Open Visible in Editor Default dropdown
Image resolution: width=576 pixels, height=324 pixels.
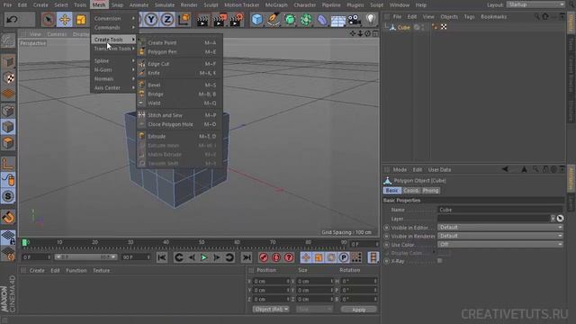click(x=500, y=228)
